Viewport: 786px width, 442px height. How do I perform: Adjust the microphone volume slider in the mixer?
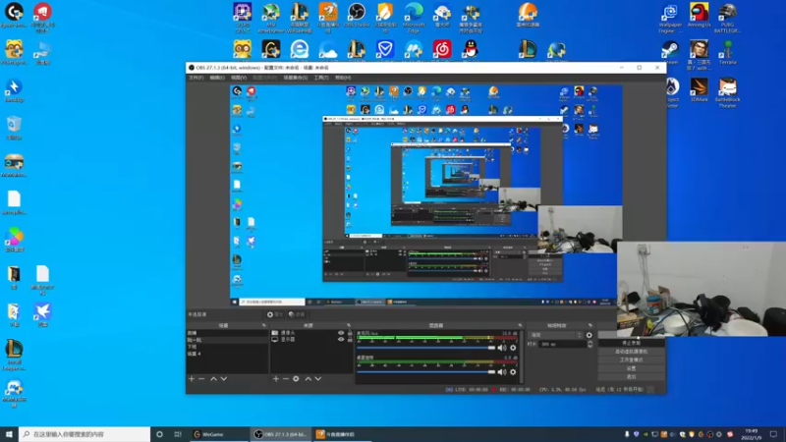point(426,348)
